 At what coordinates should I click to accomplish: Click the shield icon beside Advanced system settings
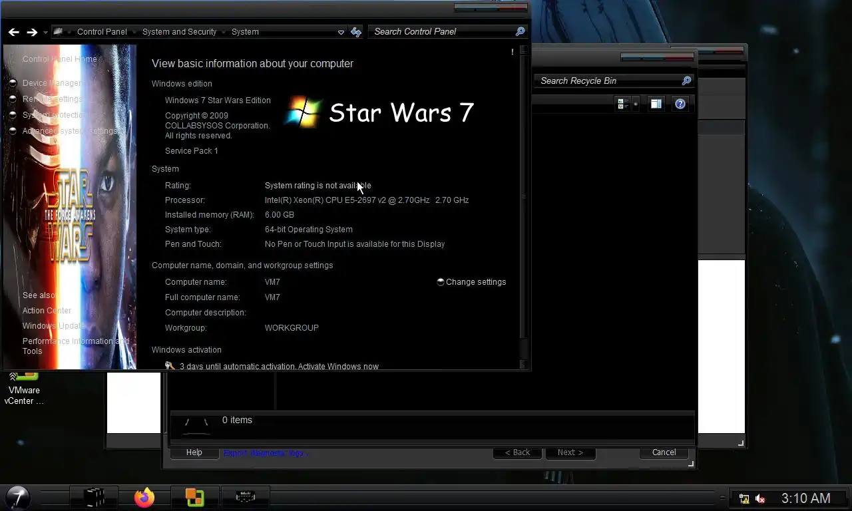click(x=13, y=131)
